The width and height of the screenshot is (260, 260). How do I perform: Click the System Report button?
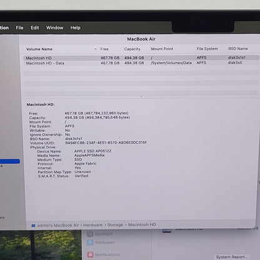[232, 257]
